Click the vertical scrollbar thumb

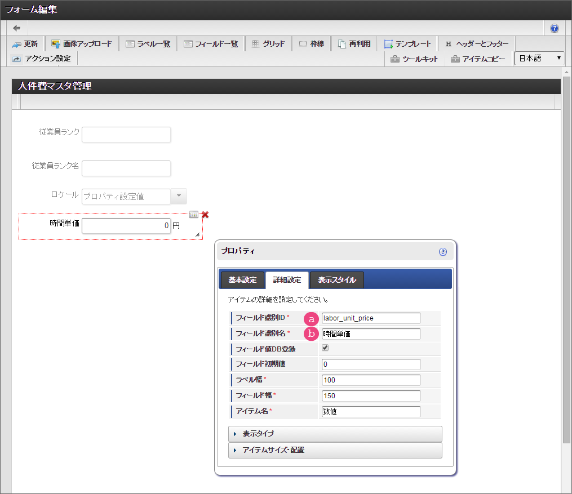pos(566,260)
